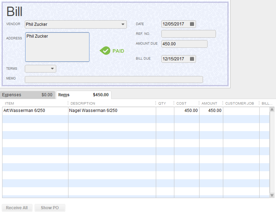Select the Items tab
This screenshot has height=212, width=276.
83,95
